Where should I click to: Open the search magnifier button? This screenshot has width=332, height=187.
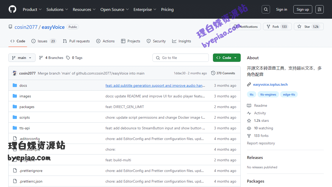266,9
